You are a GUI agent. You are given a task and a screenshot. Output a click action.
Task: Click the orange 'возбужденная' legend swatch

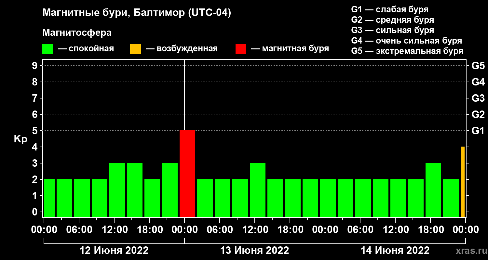click(135, 49)
